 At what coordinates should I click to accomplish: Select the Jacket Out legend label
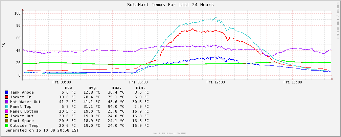[x=22, y=116]
